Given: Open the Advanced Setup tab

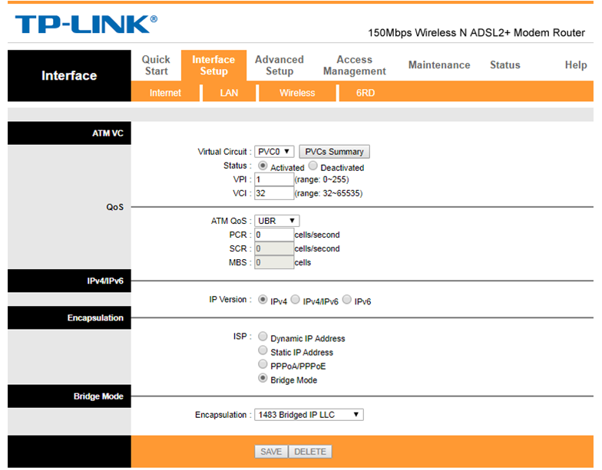Looking at the screenshot, I should [x=279, y=65].
